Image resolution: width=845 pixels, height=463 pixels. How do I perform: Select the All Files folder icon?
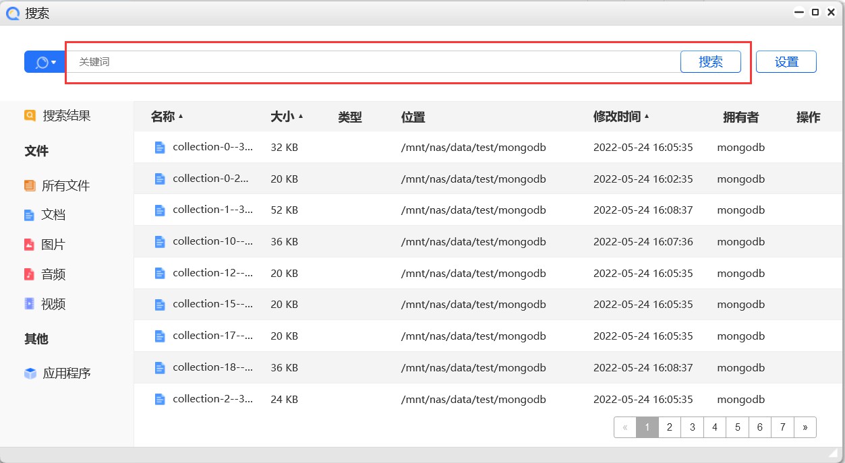(x=30, y=185)
